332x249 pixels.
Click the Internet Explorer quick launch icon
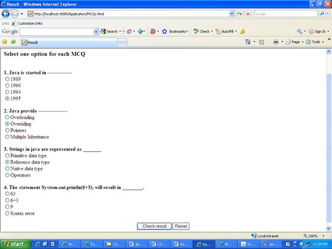click(x=38, y=244)
